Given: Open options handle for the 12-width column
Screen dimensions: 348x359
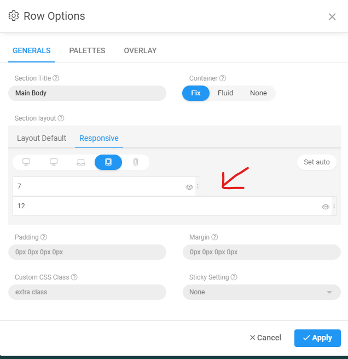Looking at the screenshot, I should click(334, 207).
